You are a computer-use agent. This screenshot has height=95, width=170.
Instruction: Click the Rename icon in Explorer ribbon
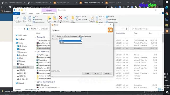click(66, 18)
